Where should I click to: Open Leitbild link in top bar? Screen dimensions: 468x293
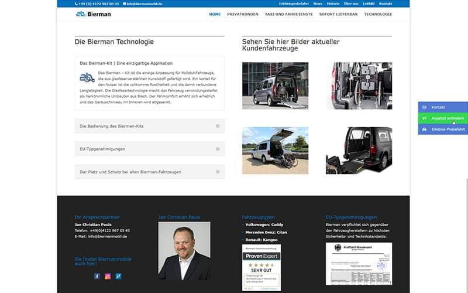(x=369, y=4)
